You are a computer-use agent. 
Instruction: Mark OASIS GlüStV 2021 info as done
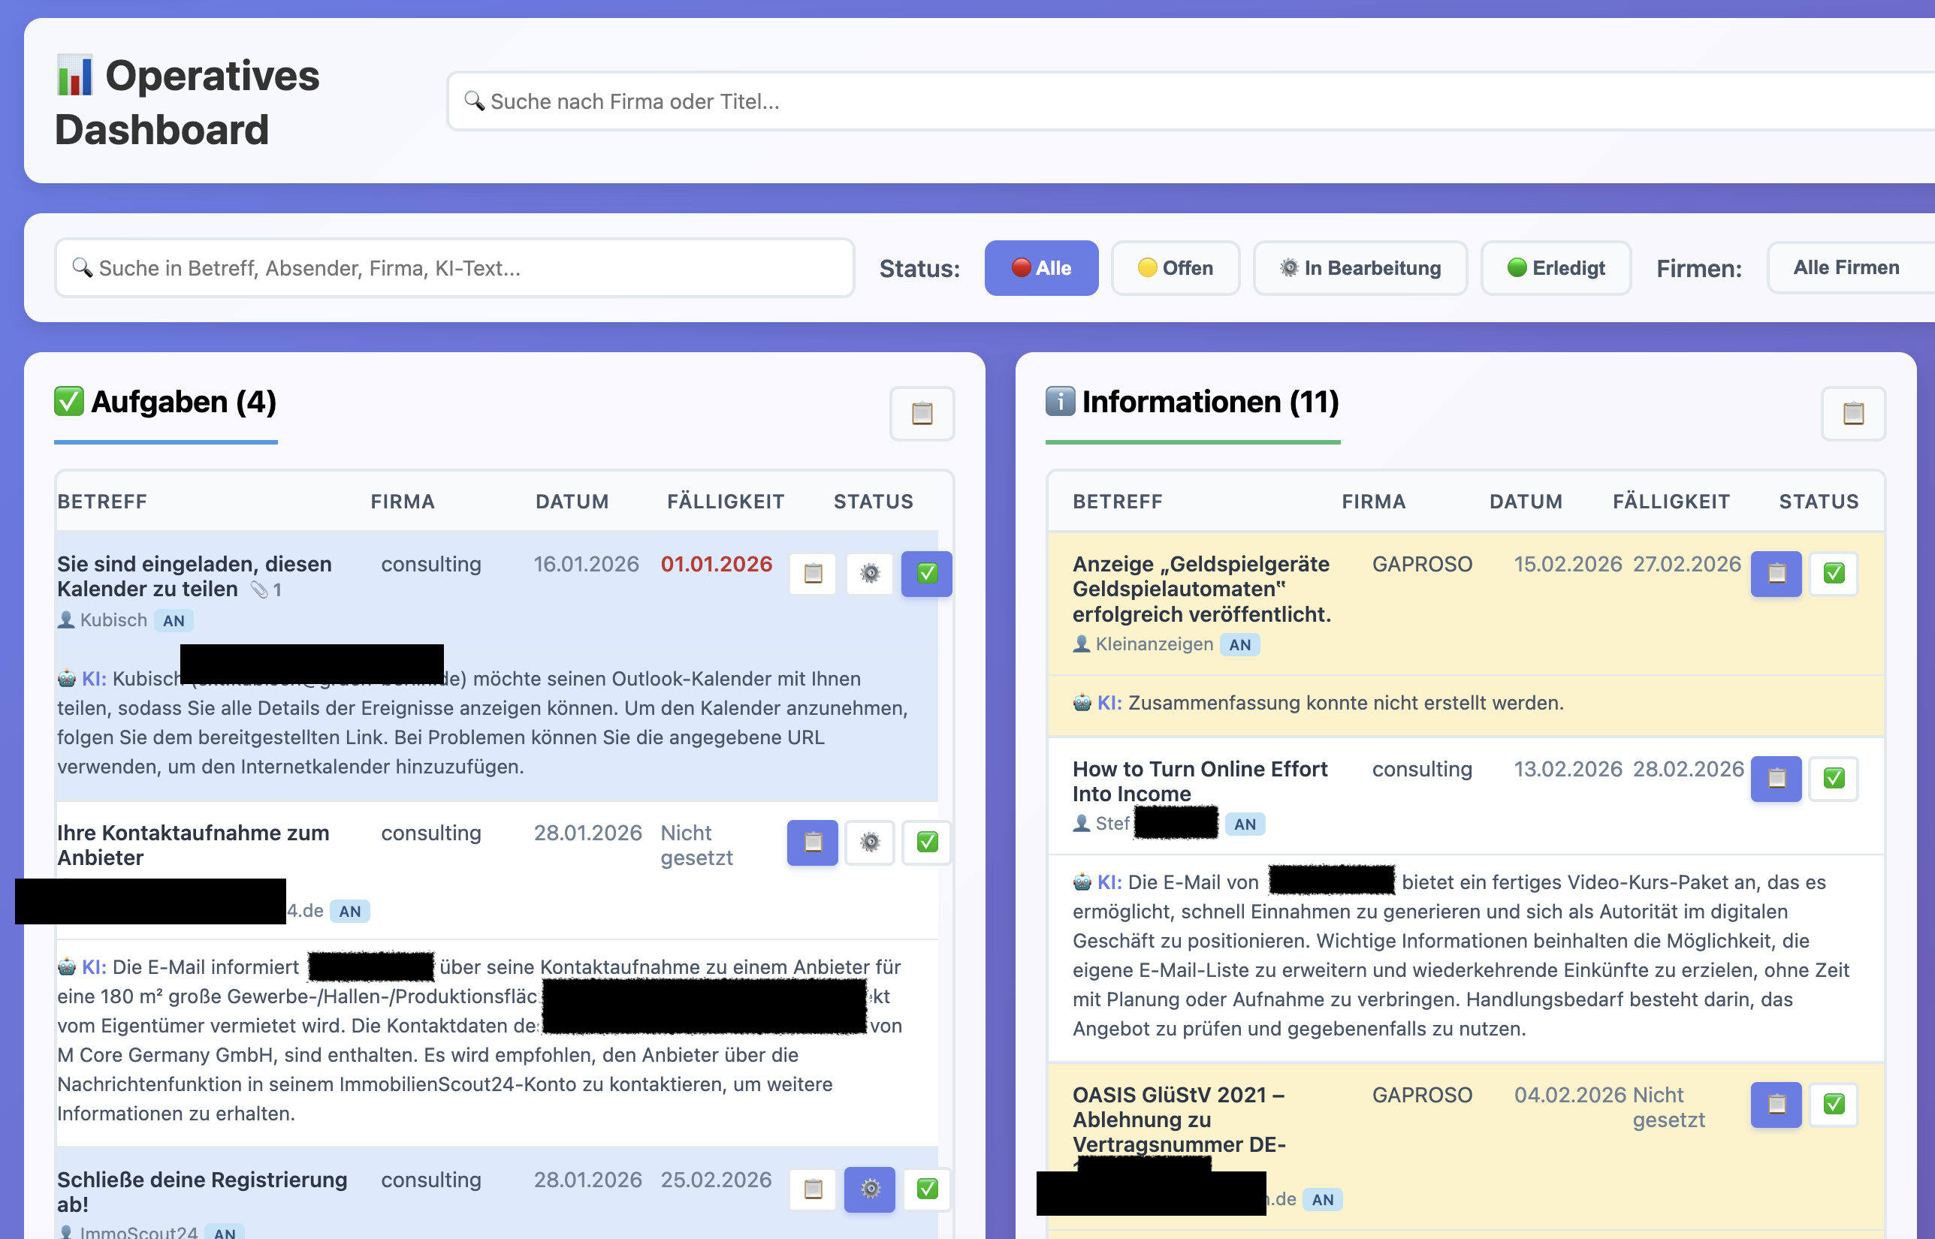(x=1834, y=1105)
